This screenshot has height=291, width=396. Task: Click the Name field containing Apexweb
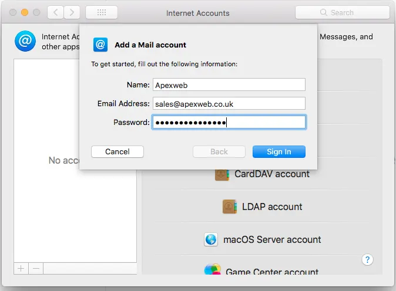(229, 84)
